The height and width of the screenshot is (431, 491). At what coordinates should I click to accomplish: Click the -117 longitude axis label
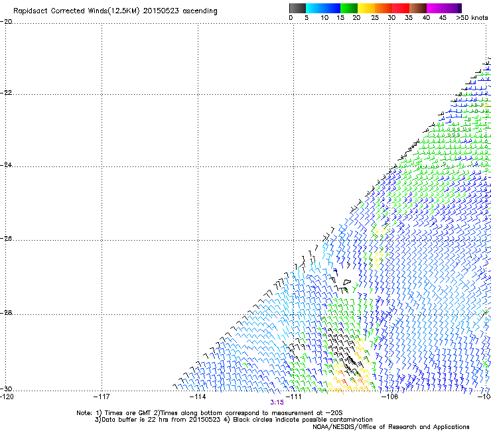coord(102,397)
